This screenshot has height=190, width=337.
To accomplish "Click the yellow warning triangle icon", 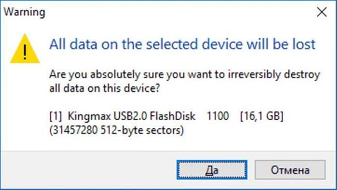I will pos(25,49).
